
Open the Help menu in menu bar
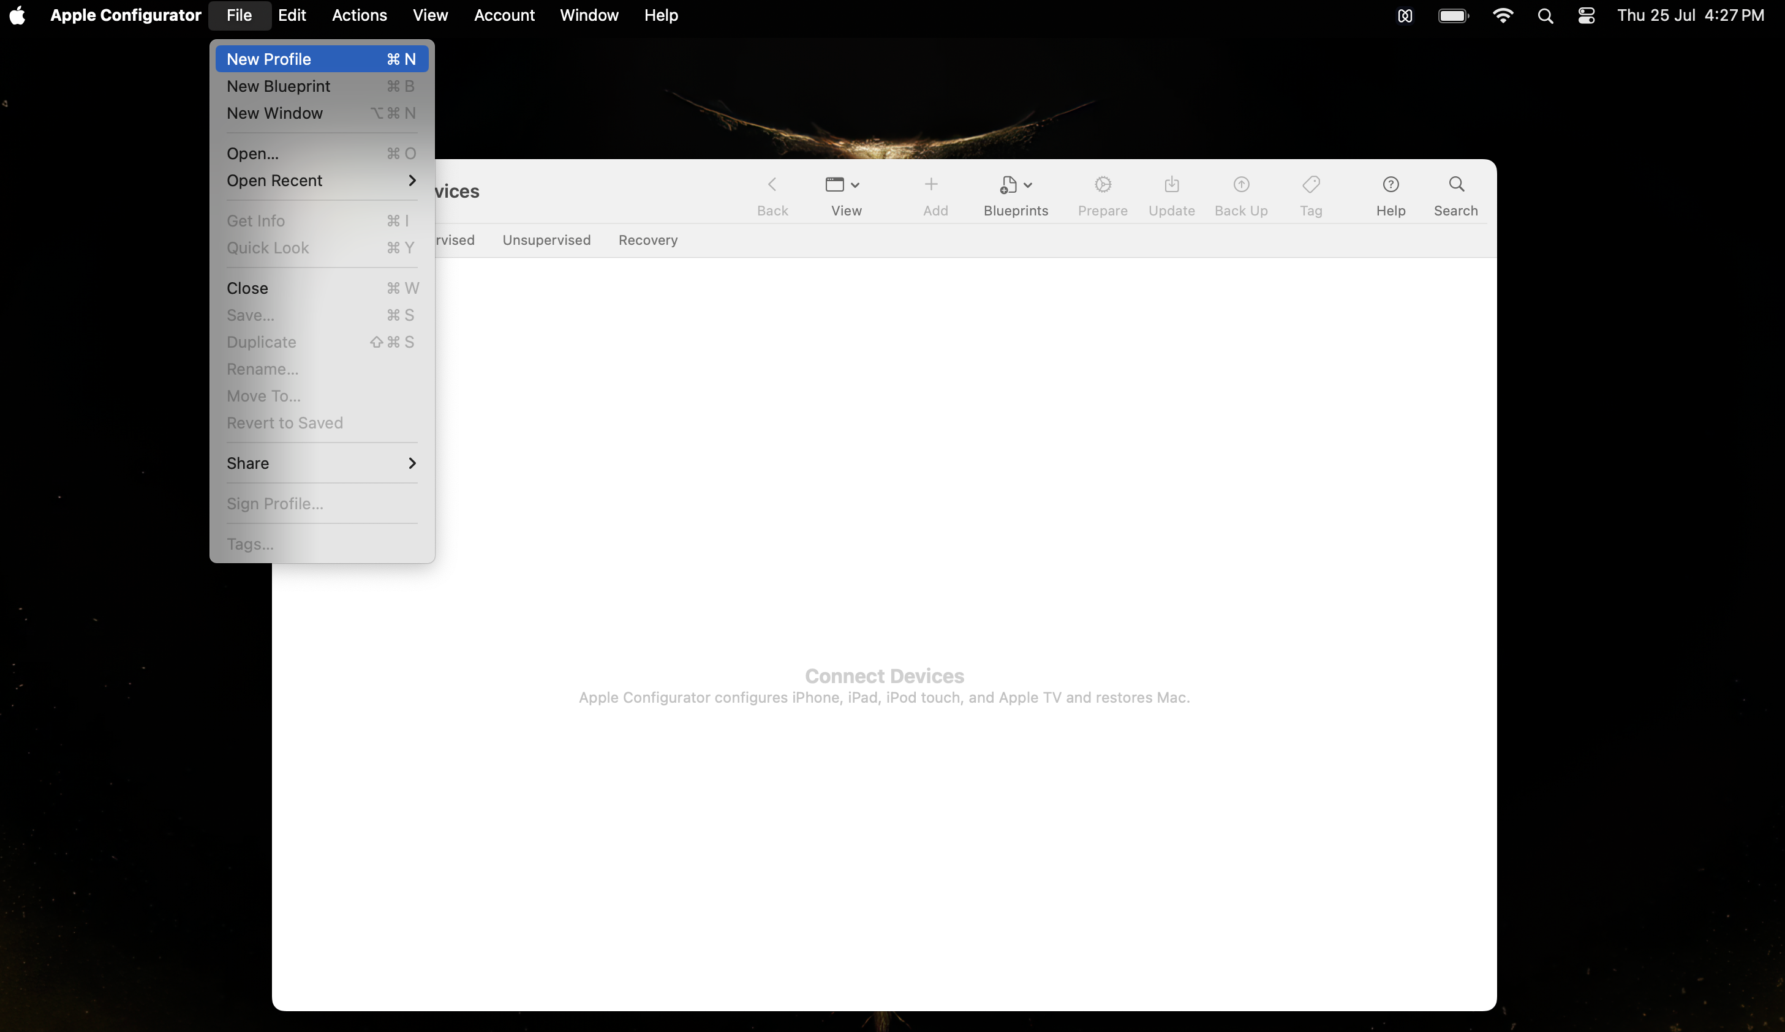661,15
